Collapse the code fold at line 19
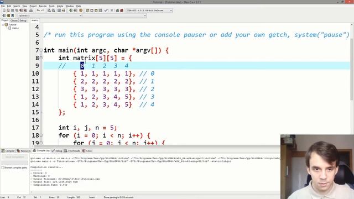354x199 pixels. pyautogui.click(x=41, y=143)
